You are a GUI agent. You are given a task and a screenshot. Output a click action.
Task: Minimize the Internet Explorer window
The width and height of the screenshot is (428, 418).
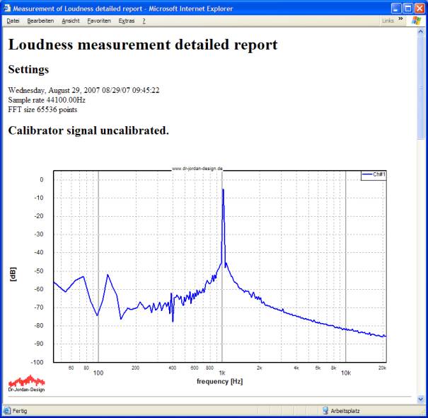(x=395, y=7)
